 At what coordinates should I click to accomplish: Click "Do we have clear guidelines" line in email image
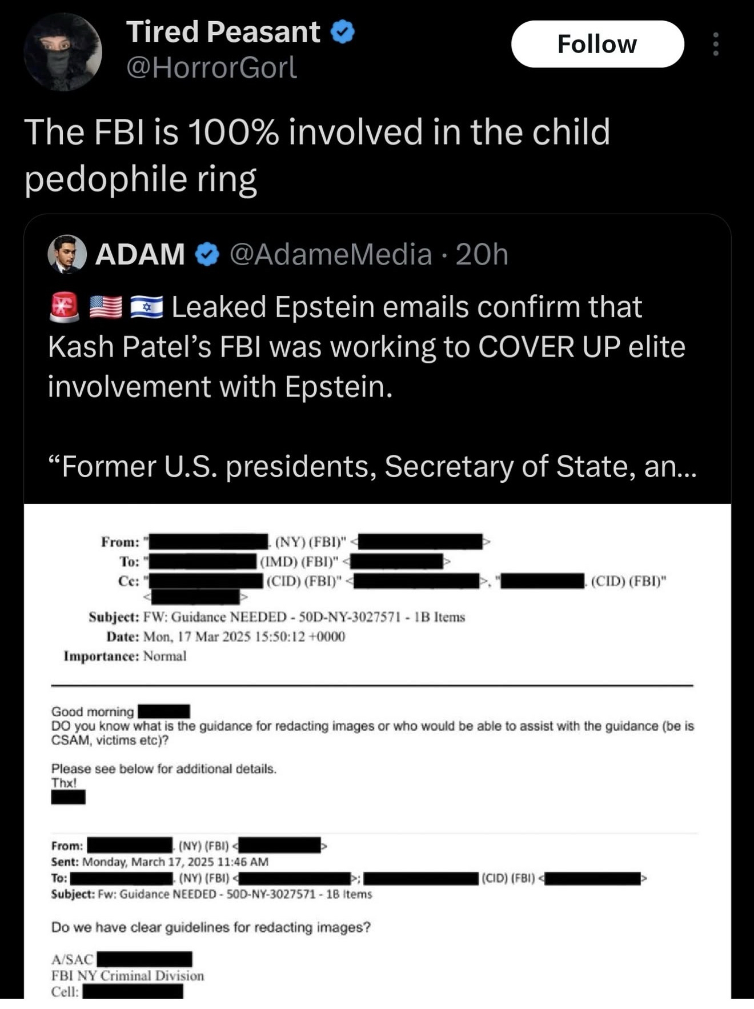(x=211, y=927)
